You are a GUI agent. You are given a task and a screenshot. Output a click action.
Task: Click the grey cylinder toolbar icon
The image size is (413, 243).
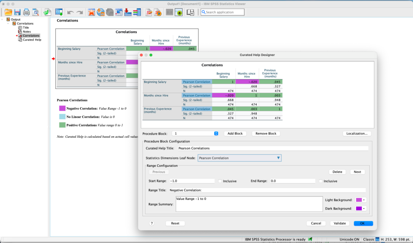pyautogui.click(x=110, y=12)
